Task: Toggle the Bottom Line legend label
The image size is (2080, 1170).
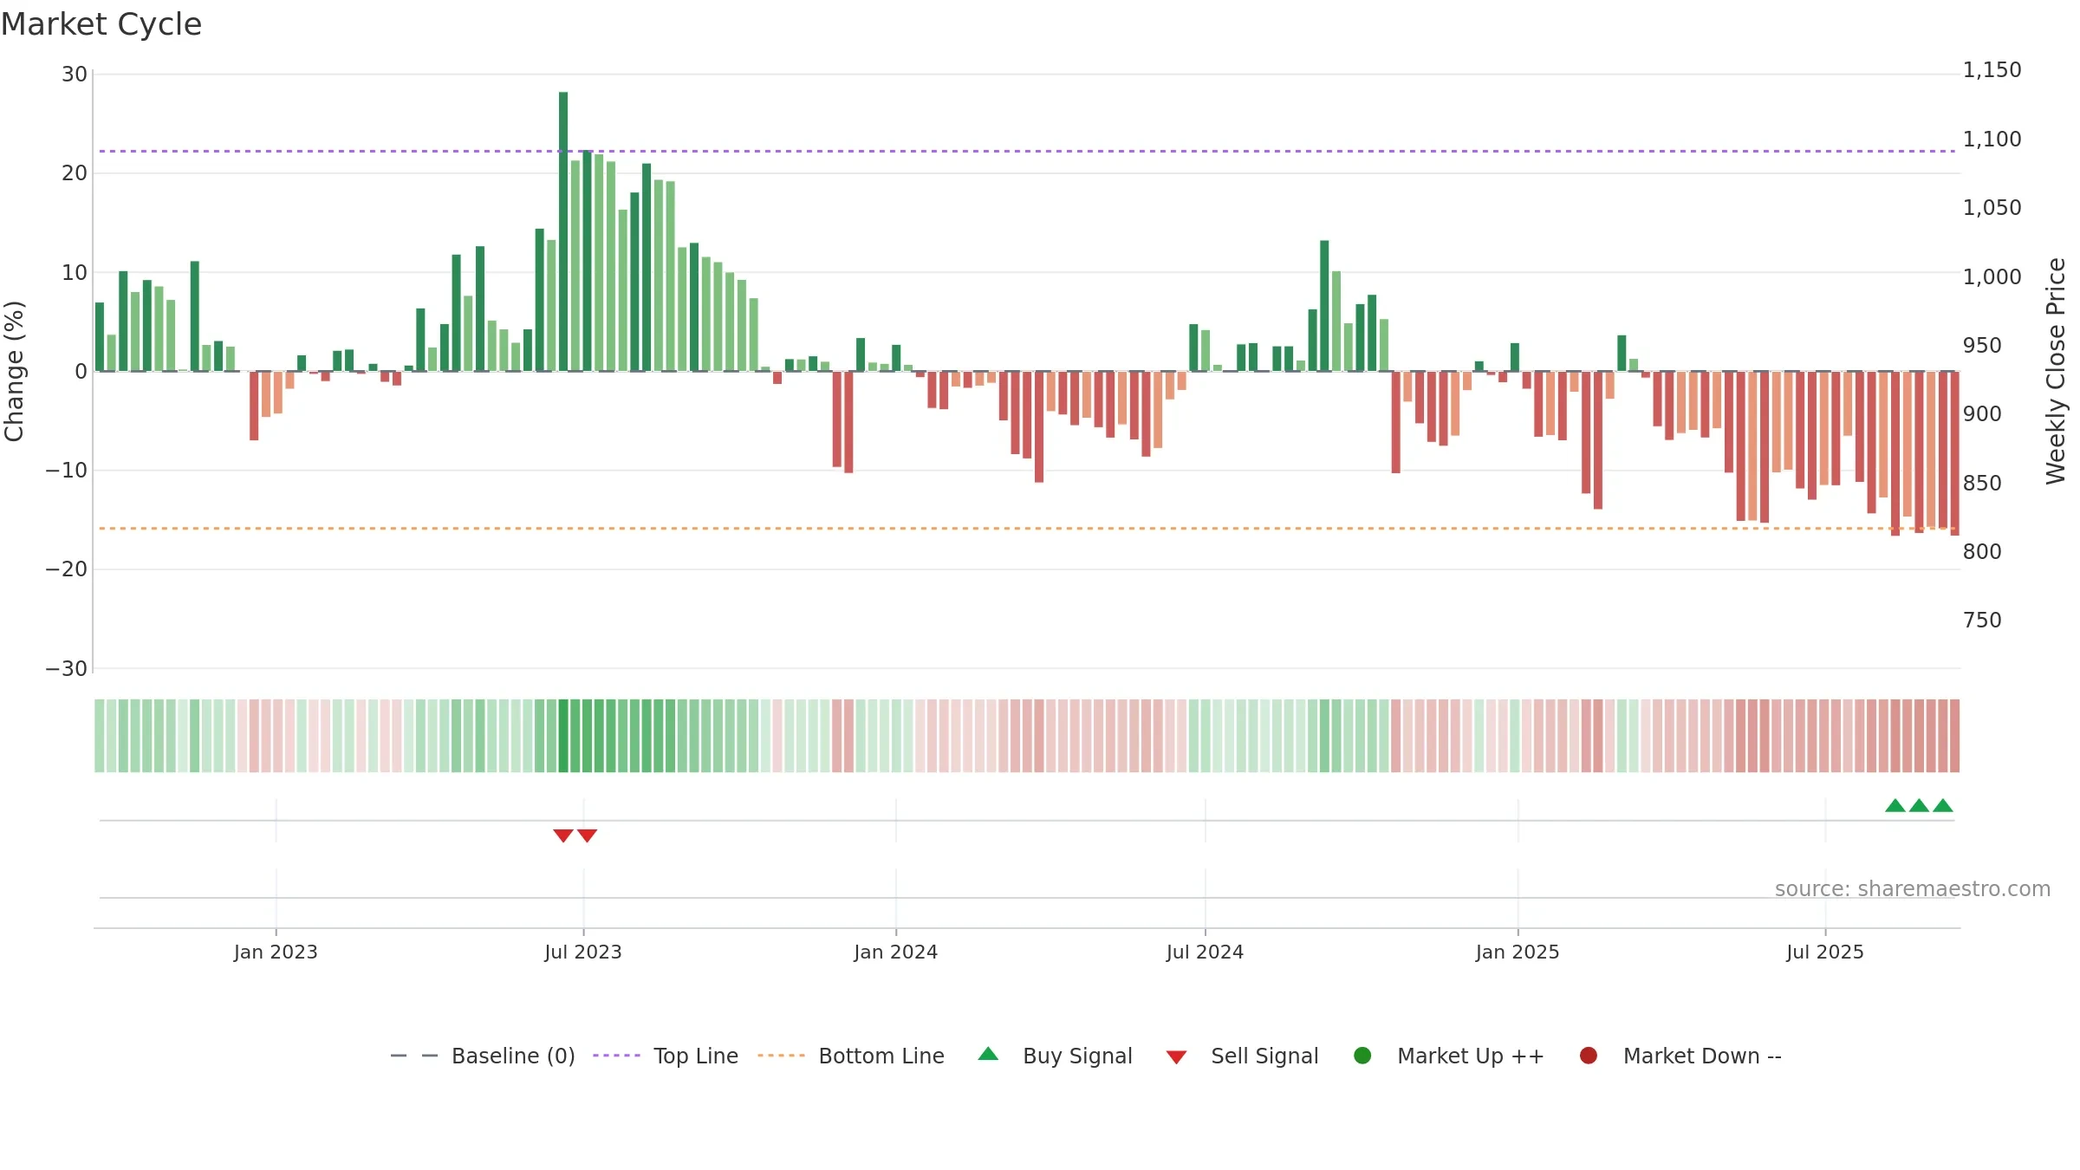Action: pos(881,1056)
